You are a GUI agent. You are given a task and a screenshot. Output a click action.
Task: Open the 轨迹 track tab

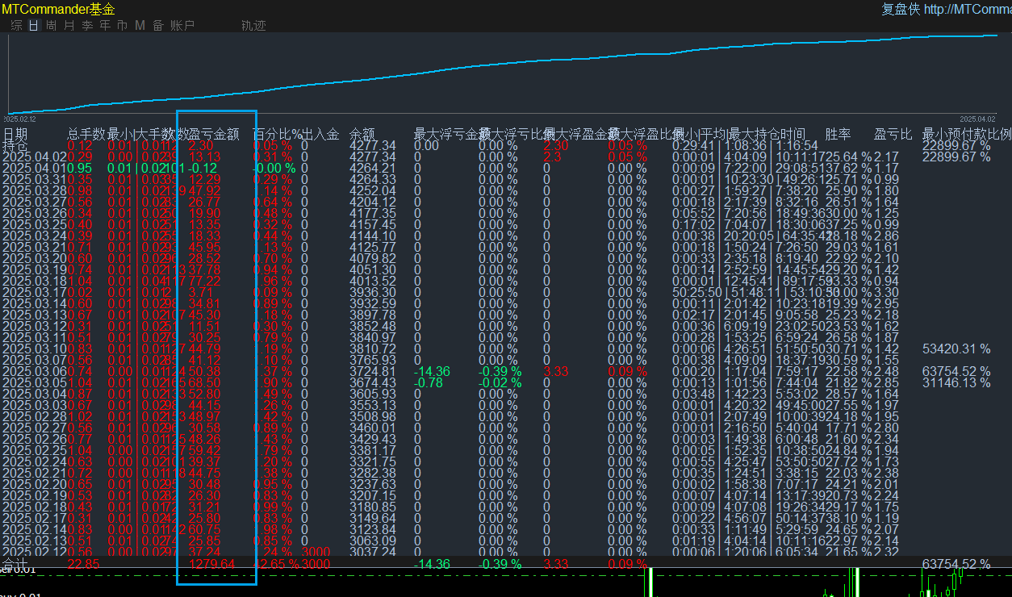pyautogui.click(x=253, y=25)
